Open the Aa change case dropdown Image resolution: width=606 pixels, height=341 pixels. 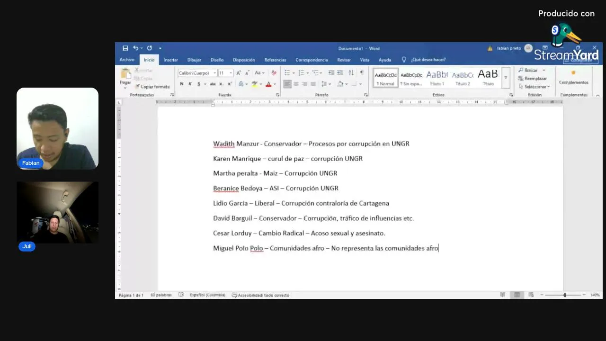point(260,73)
